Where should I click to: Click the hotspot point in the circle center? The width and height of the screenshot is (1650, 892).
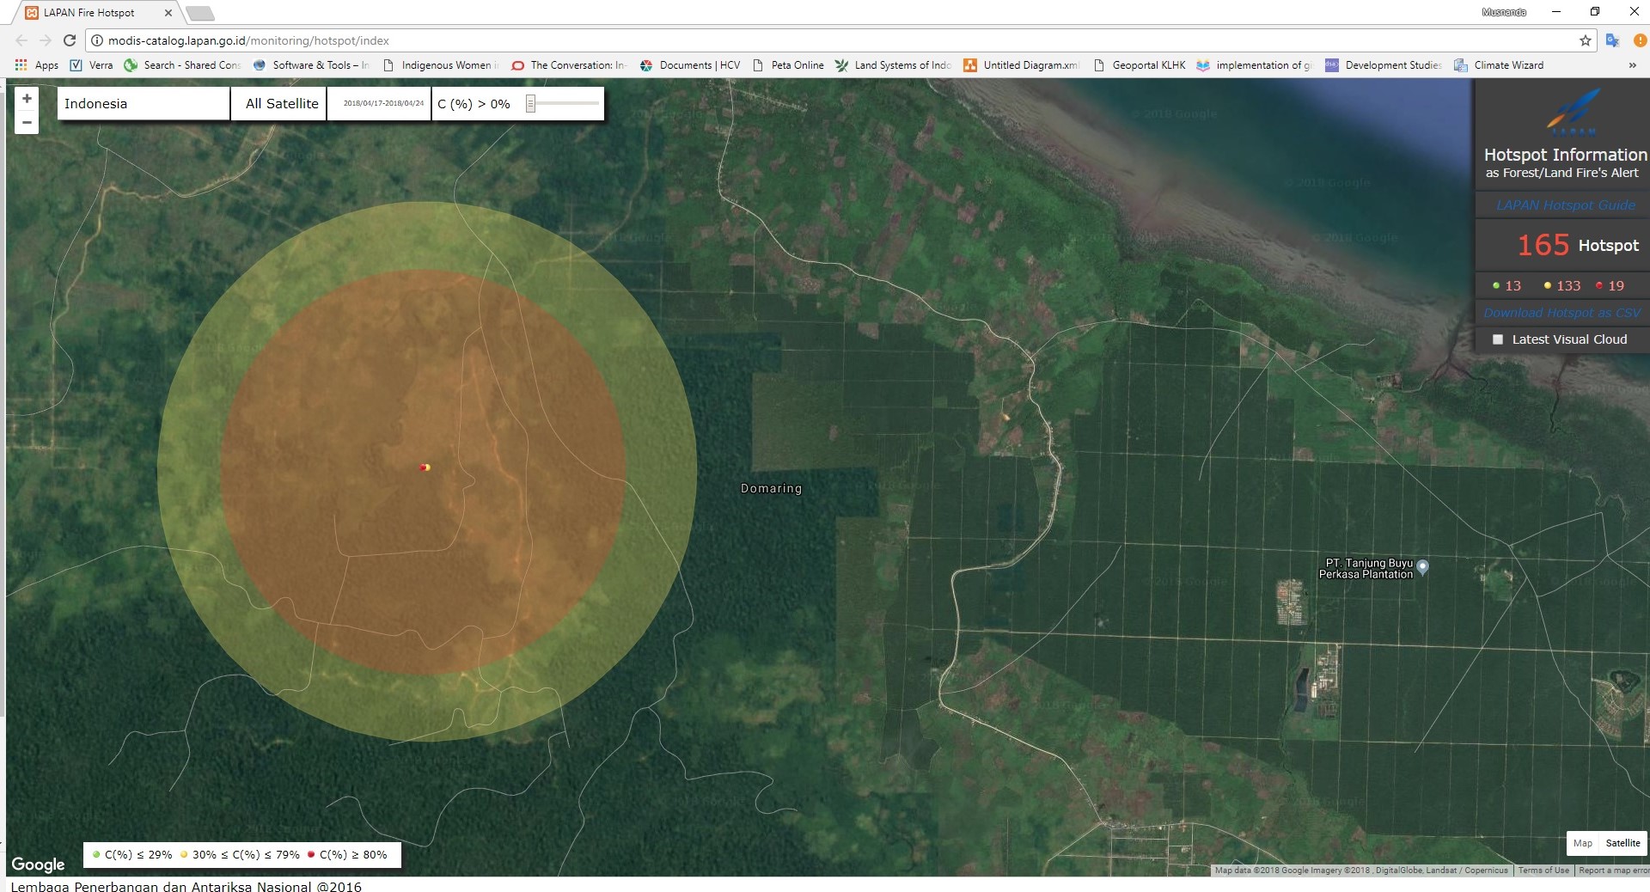click(425, 467)
